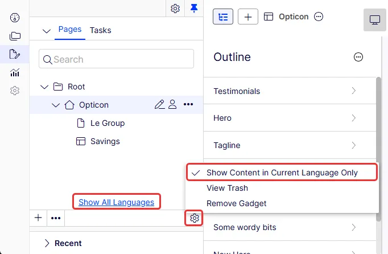Edit Opticon page with the pencil icon

tap(160, 105)
